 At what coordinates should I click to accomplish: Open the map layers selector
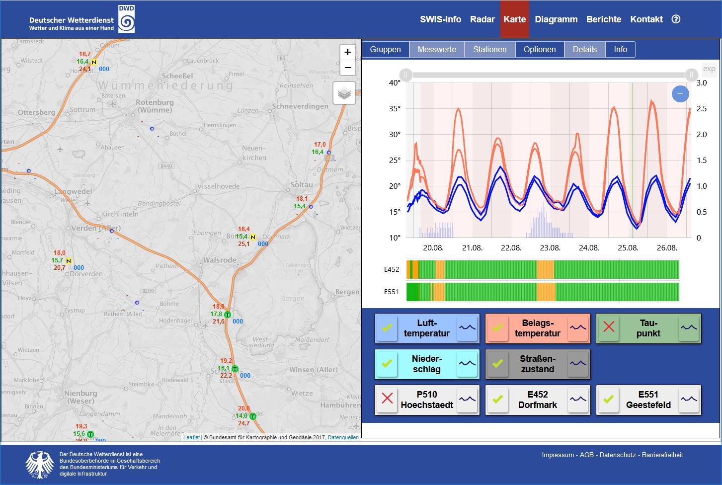[x=344, y=93]
